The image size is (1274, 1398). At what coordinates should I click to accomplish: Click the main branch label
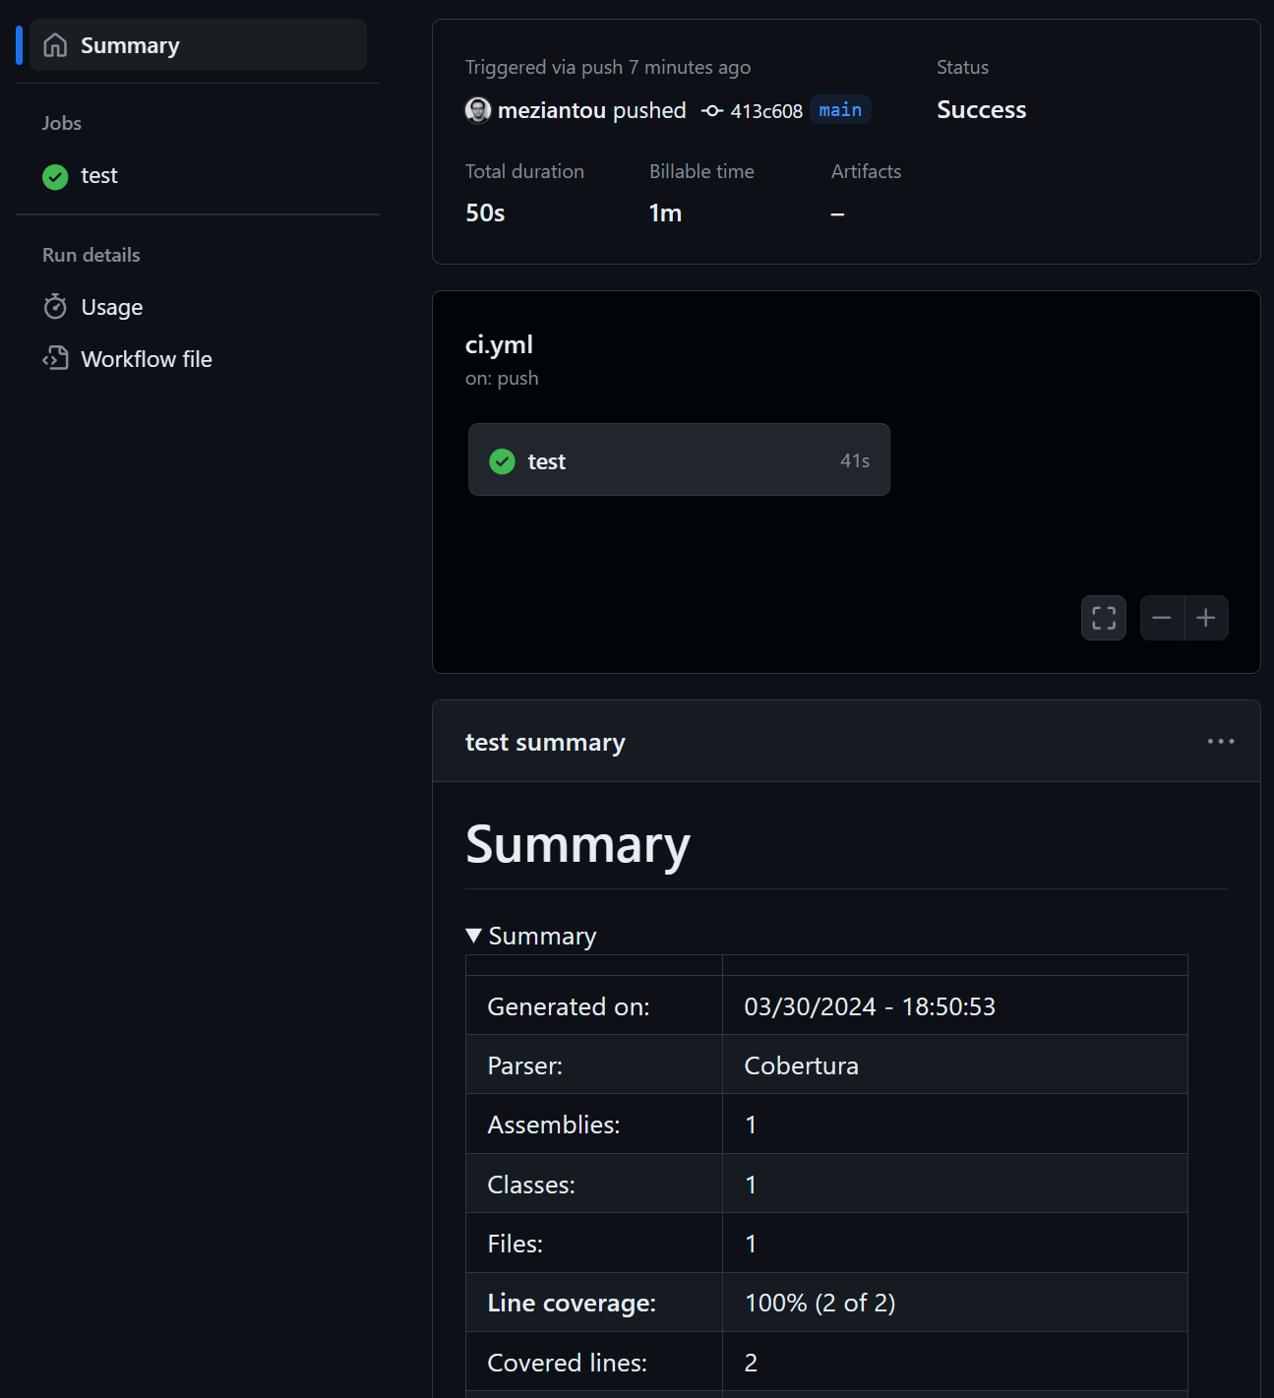point(840,110)
